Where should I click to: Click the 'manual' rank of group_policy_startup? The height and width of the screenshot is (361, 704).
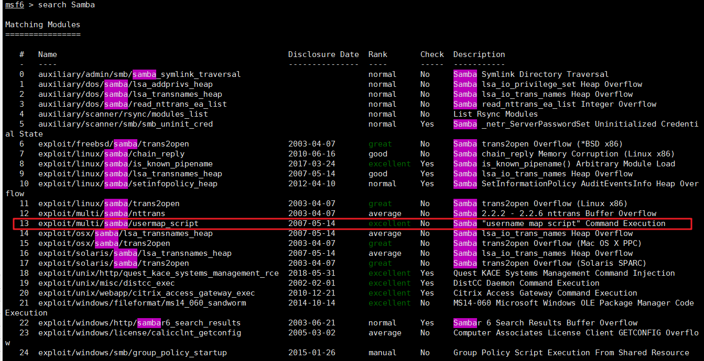(x=383, y=353)
